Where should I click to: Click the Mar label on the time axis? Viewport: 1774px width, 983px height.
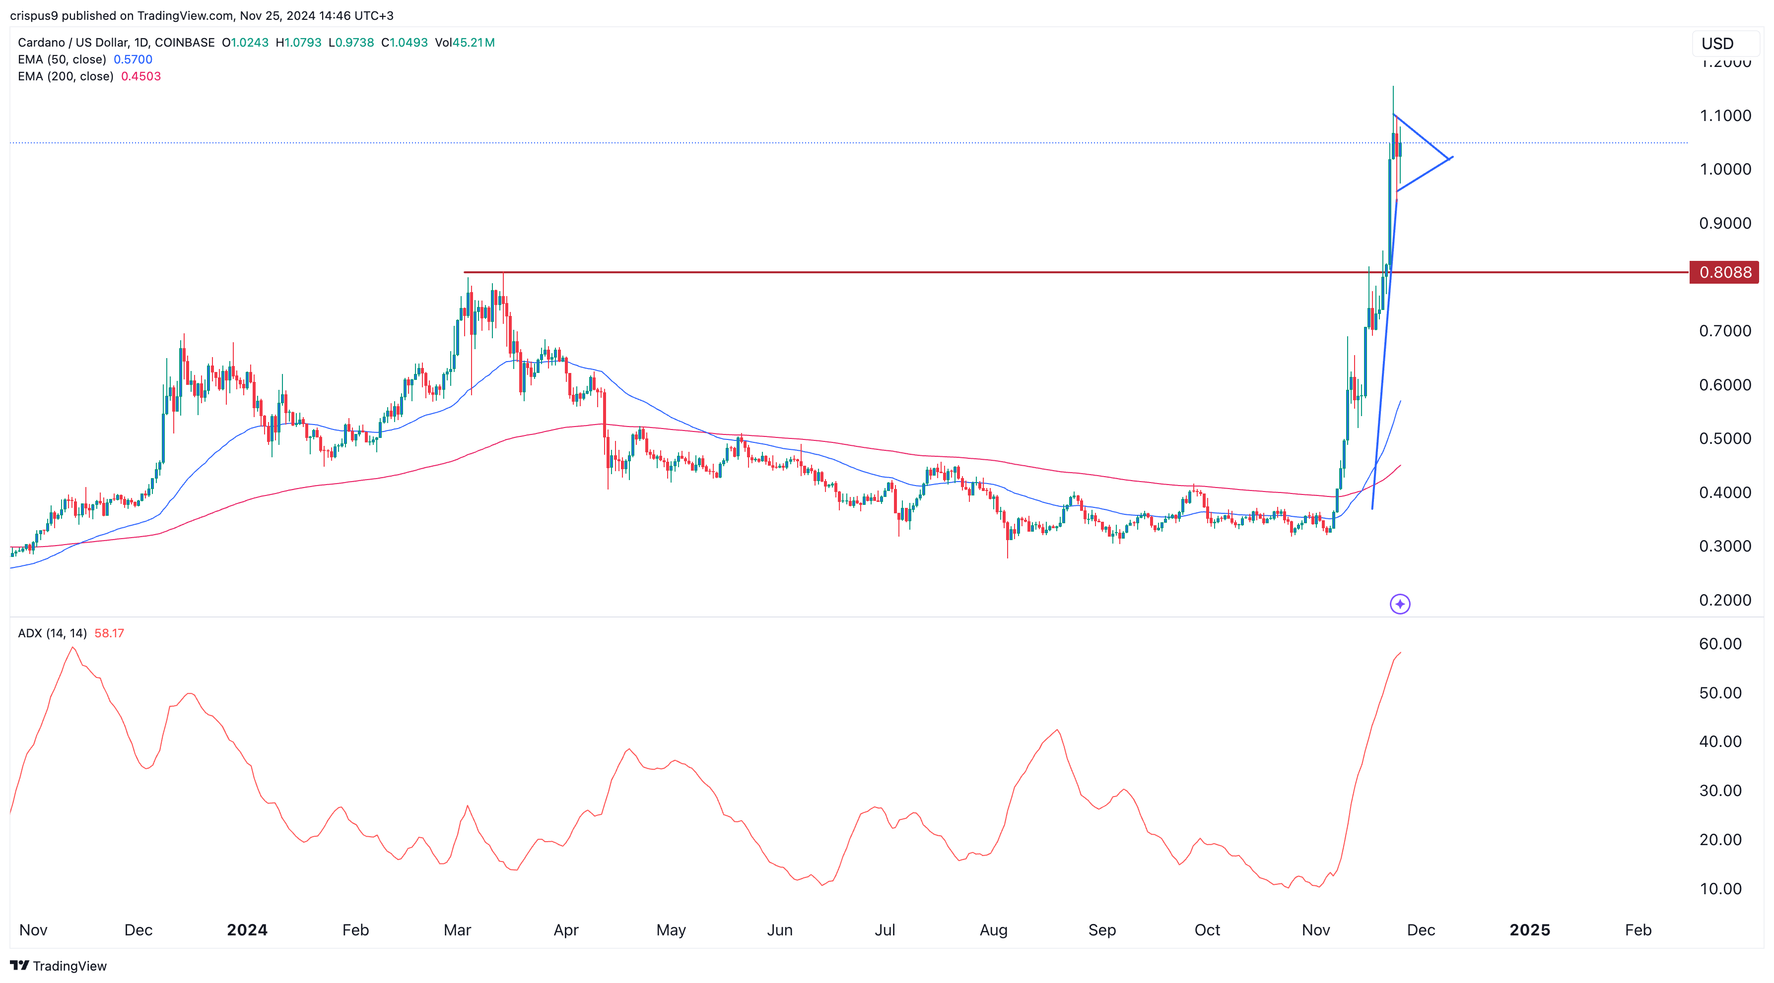point(457,930)
